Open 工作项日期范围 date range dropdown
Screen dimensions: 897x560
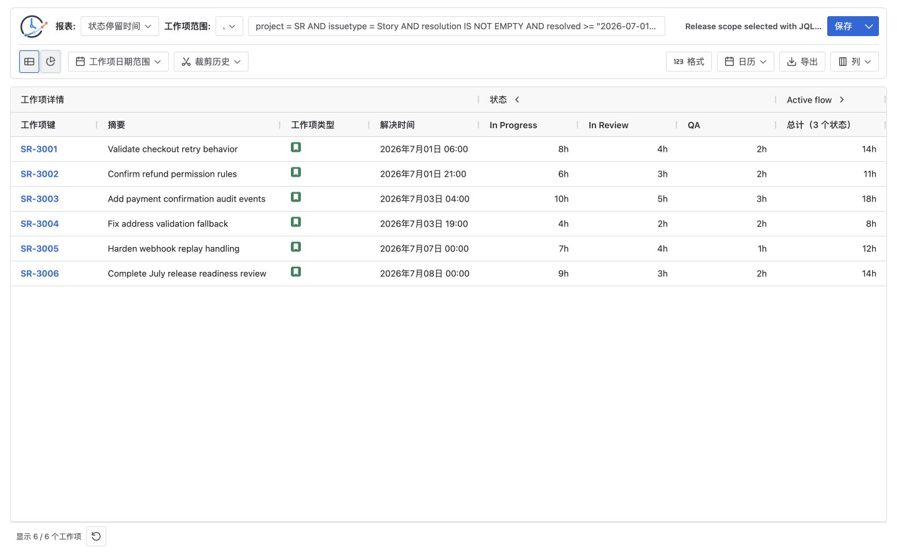118,62
